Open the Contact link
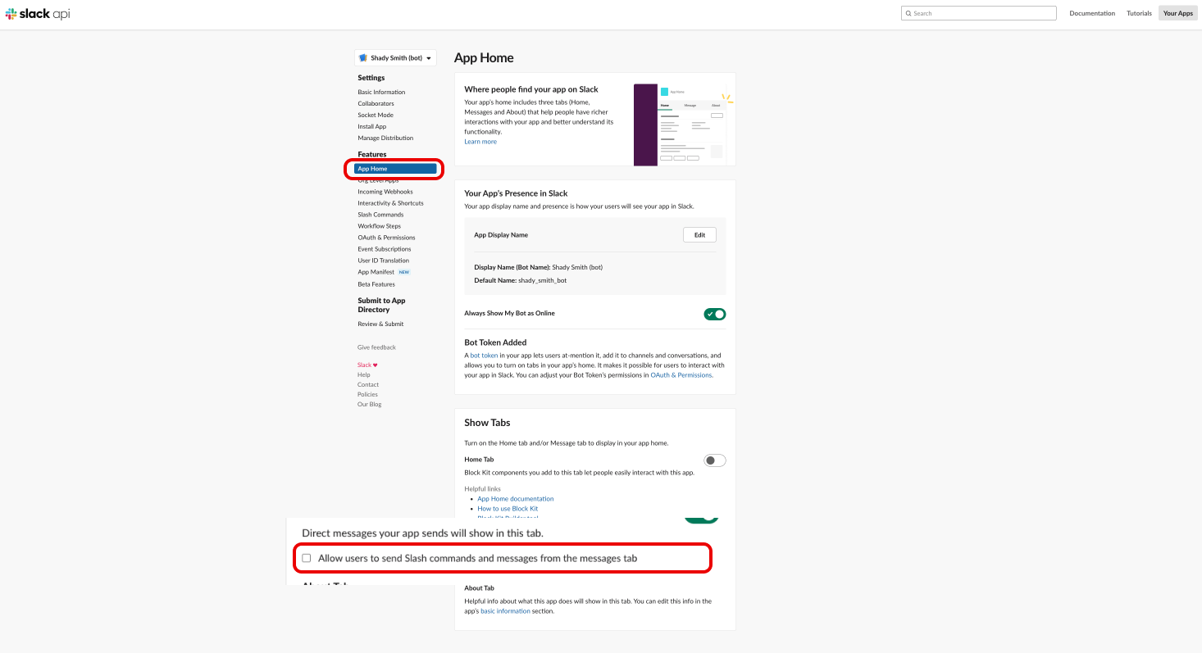 pyautogui.click(x=368, y=384)
